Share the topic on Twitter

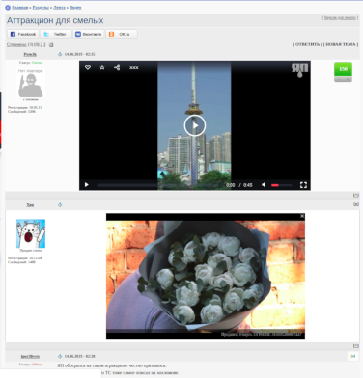56,34
